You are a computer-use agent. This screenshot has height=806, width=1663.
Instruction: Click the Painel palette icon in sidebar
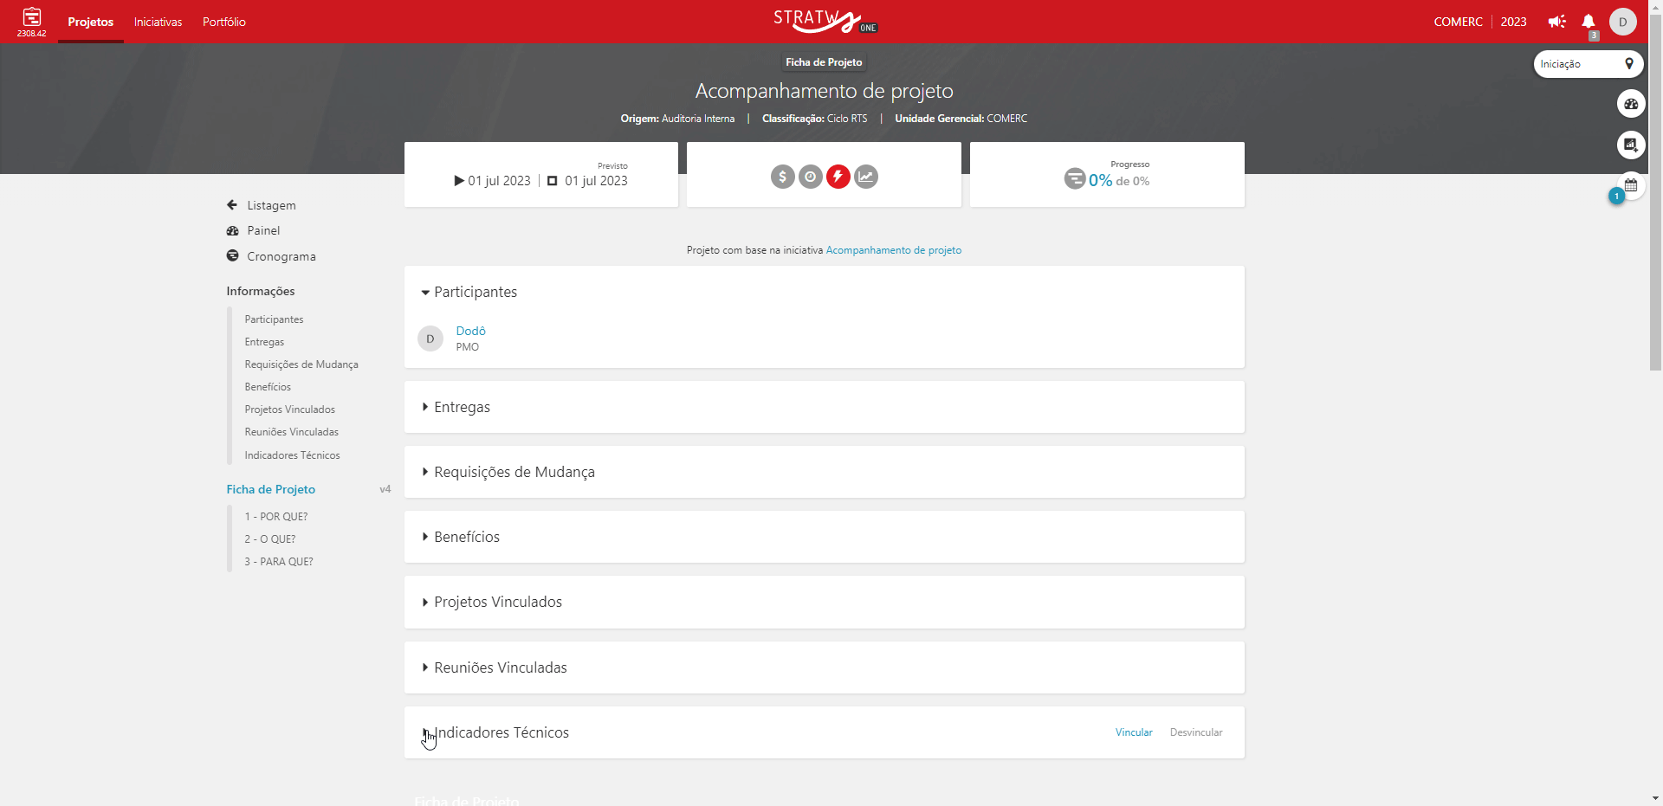[x=232, y=230]
